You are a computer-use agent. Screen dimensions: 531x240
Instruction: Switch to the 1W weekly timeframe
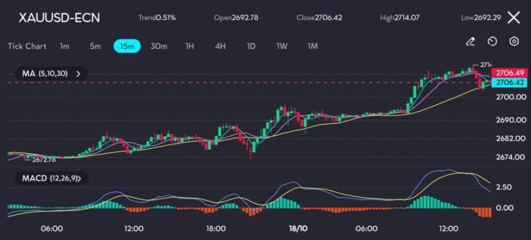pyautogui.click(x=282, y=46)
